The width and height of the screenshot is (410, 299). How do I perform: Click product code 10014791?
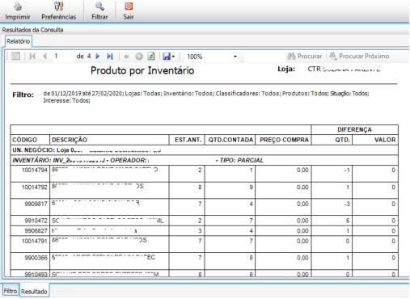(35, 241)
